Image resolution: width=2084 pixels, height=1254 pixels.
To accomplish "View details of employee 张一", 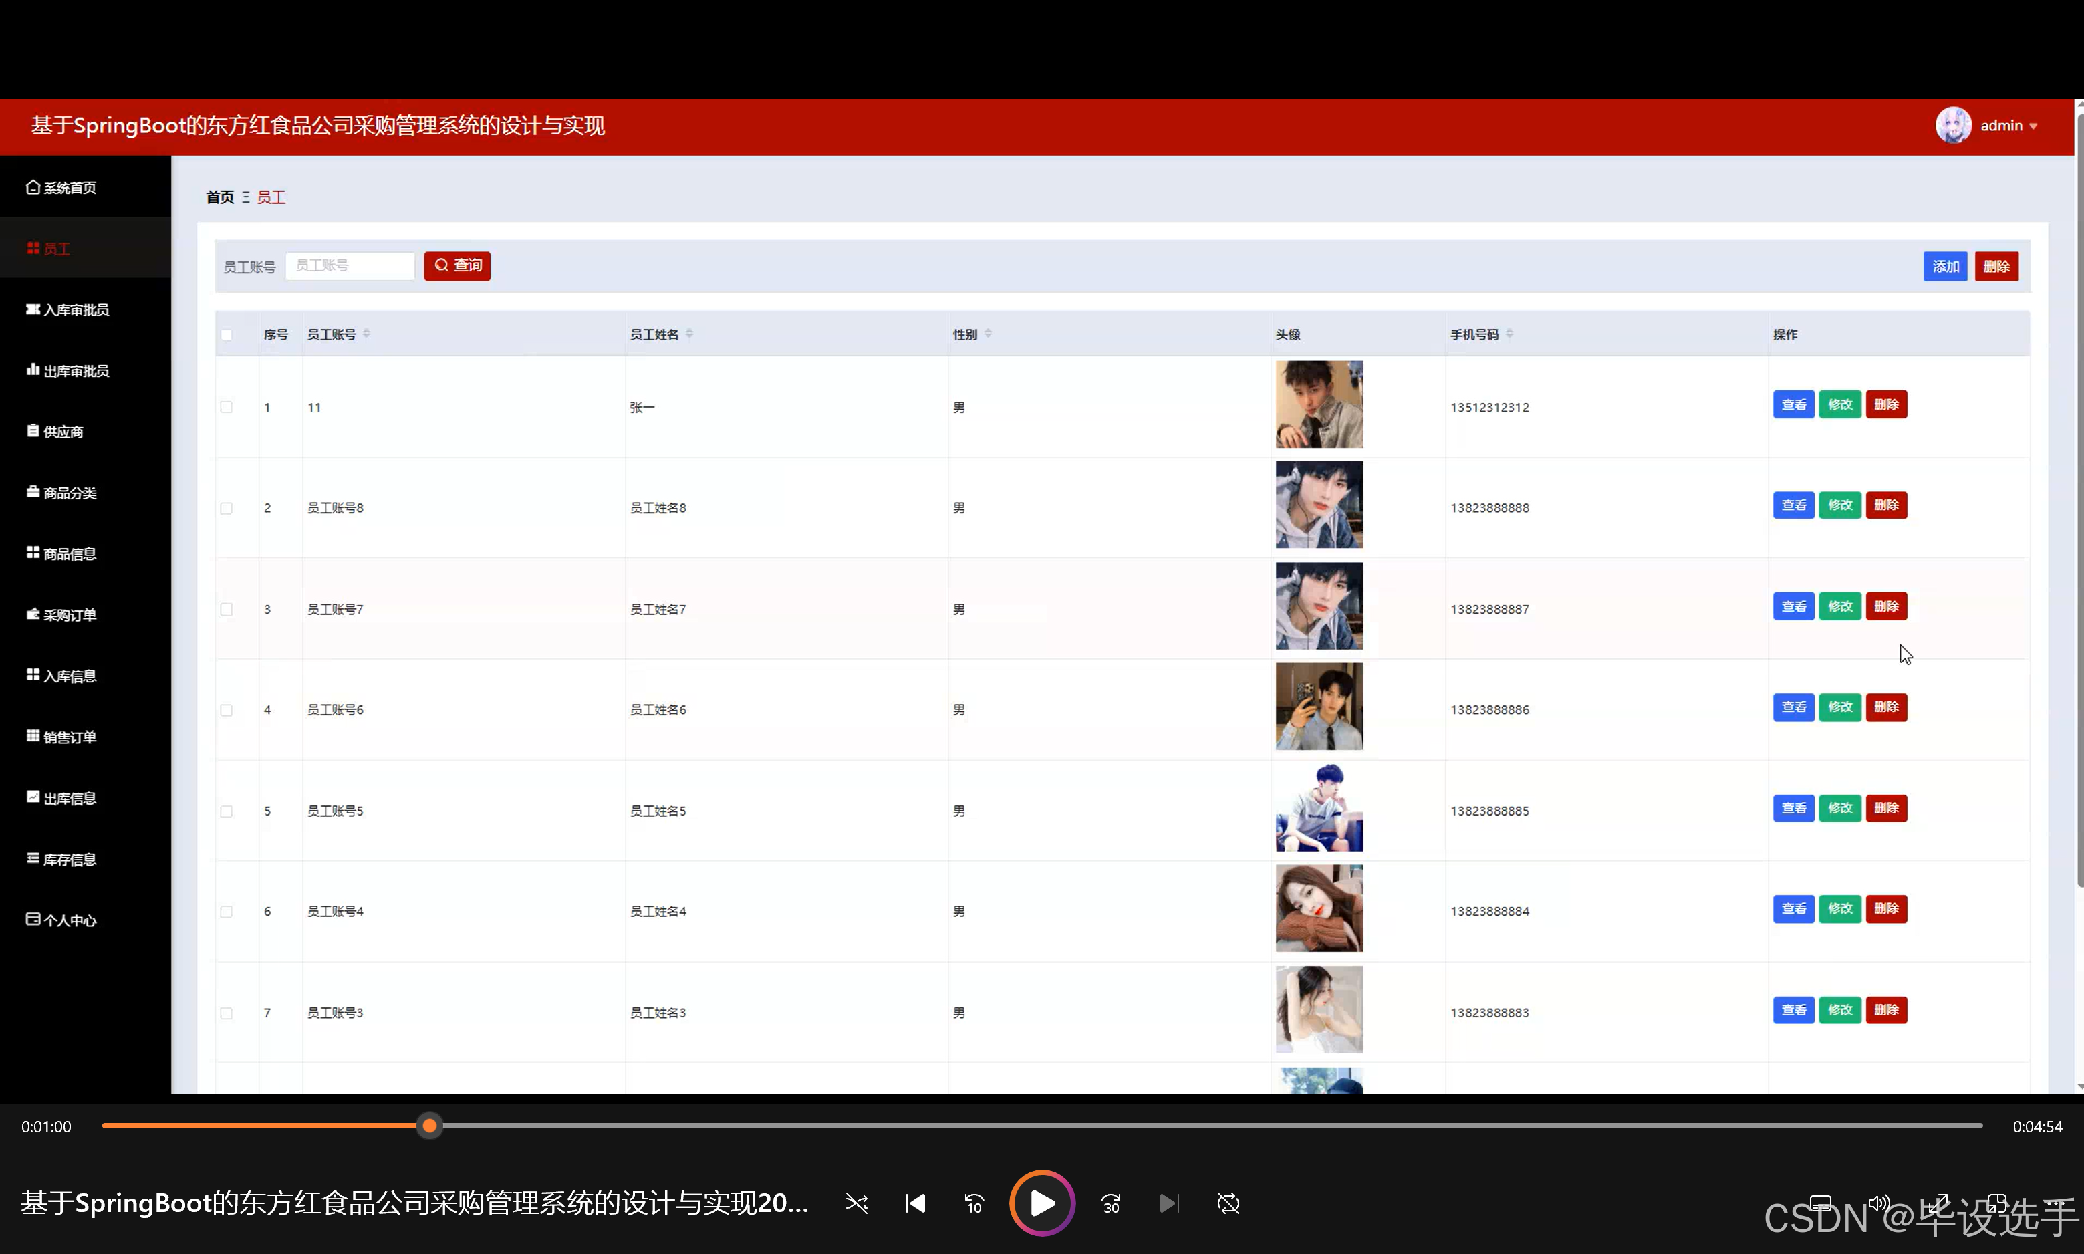I will point(1793,405).
